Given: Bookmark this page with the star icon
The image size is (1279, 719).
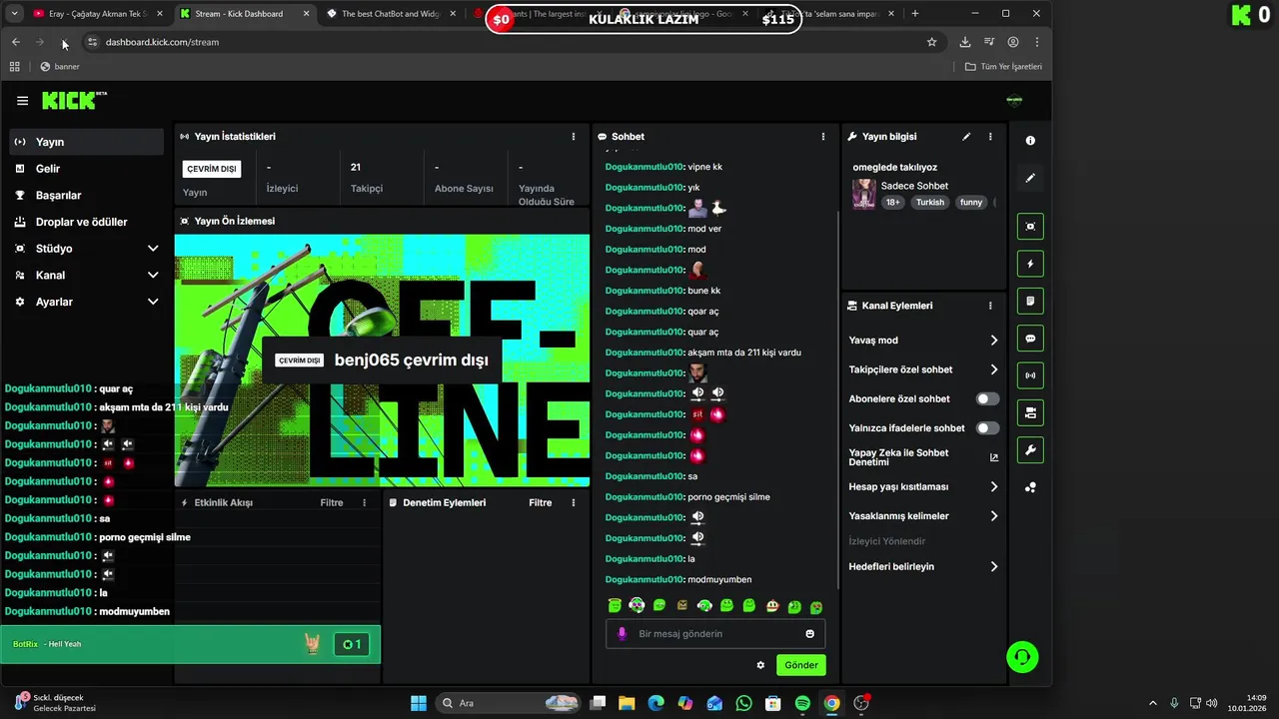Looking at the screenshot, I should tap(931, 42).
